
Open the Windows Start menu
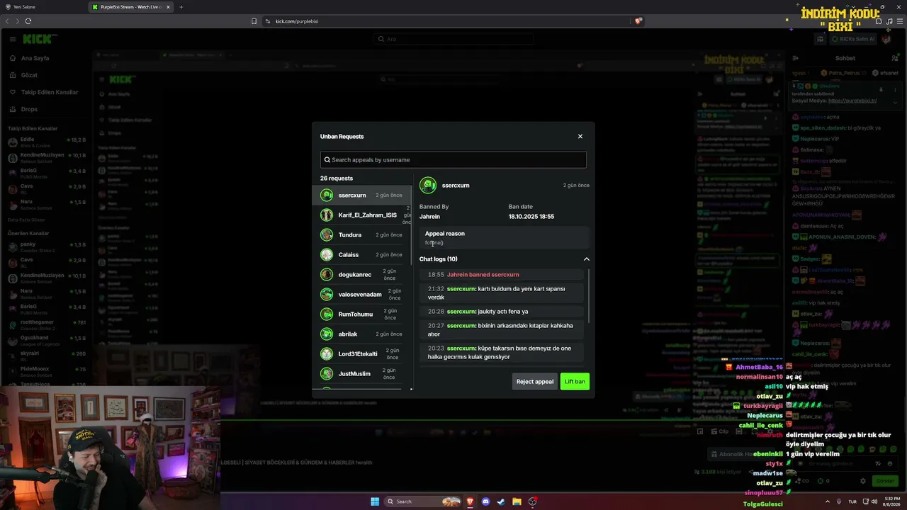click(x=375, y=501)
